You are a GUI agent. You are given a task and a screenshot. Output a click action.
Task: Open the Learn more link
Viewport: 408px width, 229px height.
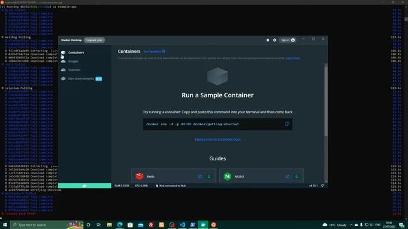click(293, 58)
